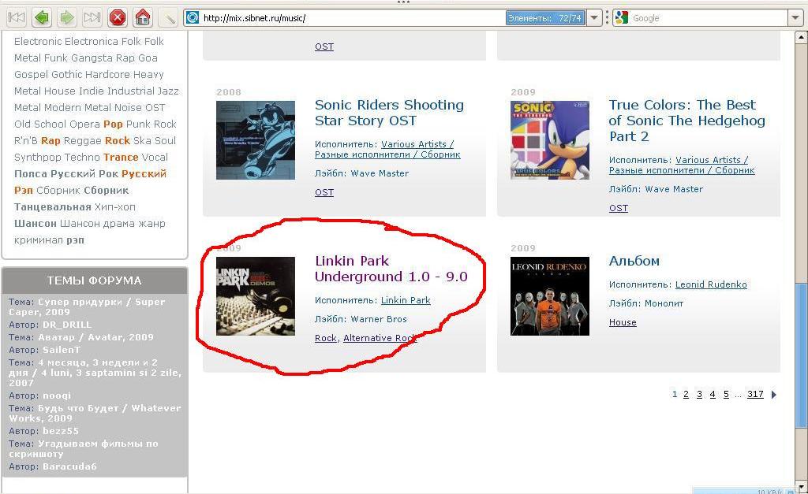Focus the URL address field

(x=347, y=17)
